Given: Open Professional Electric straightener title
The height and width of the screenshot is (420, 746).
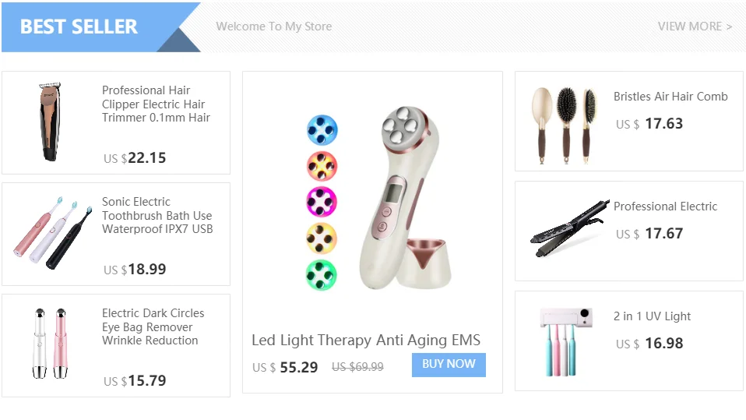Looking at the screenshot, I should [665, 206].
